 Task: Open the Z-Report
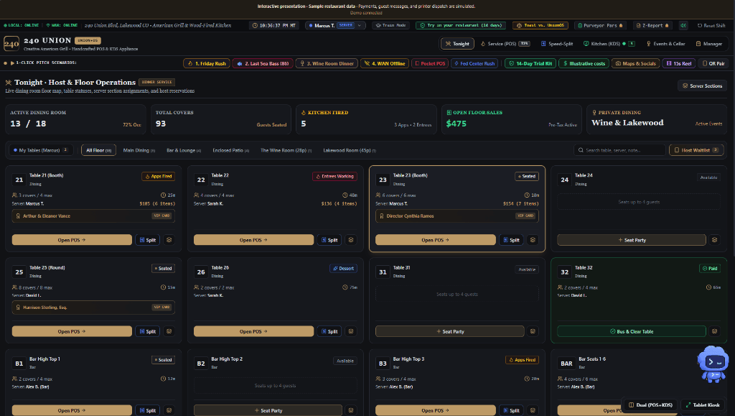click(x=652, y=25)
